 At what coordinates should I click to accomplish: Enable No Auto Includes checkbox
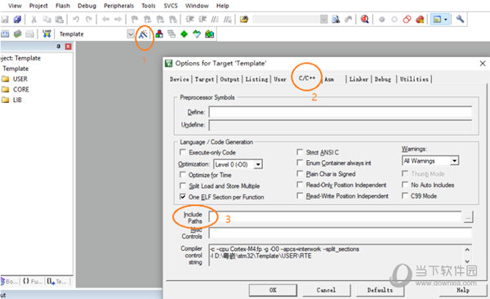pyautogui.click(x=405, y=185)
